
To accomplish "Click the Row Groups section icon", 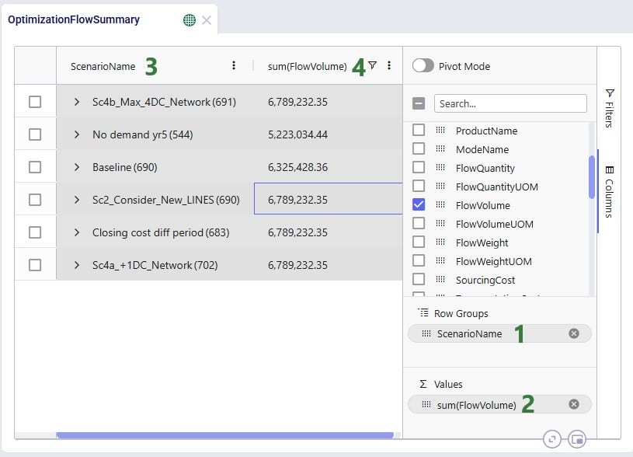I will point(423,312).
